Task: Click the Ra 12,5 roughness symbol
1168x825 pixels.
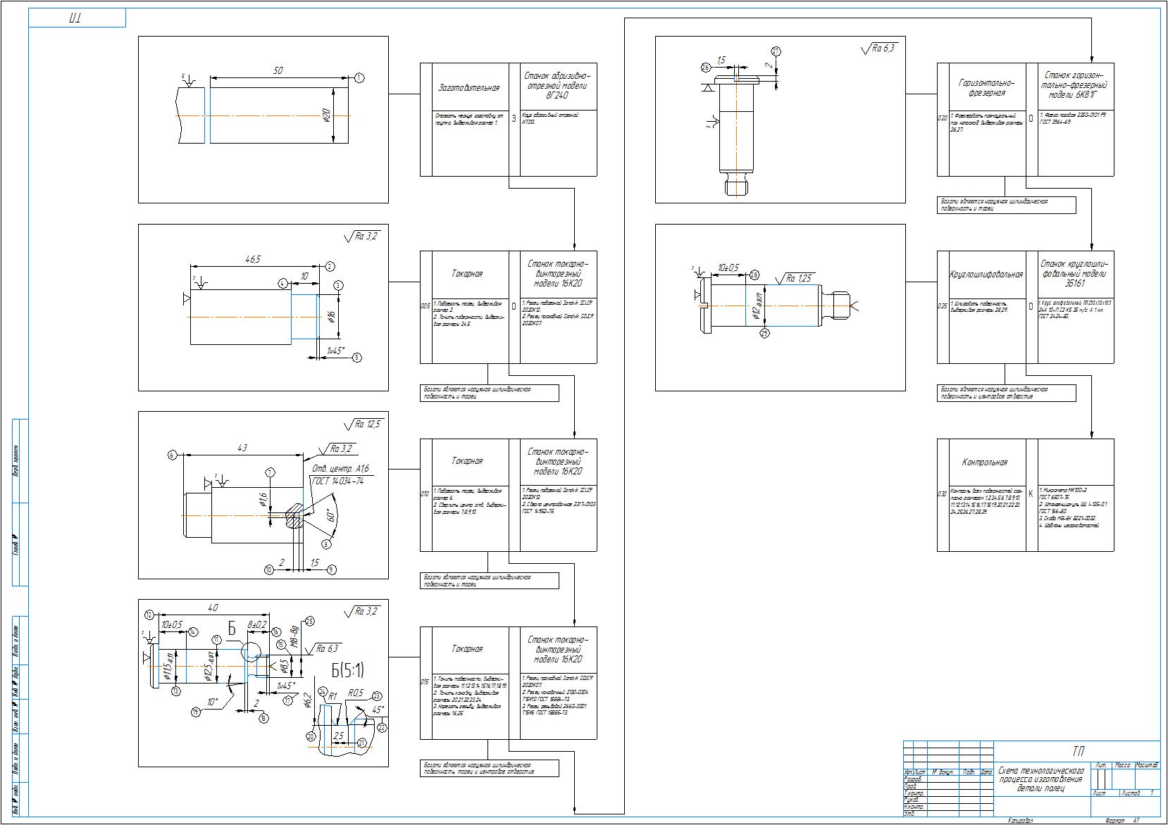Action: point(365,424)
